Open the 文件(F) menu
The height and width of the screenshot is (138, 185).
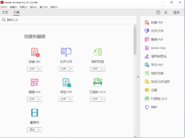pyautogui.click(x=4, y=7)
